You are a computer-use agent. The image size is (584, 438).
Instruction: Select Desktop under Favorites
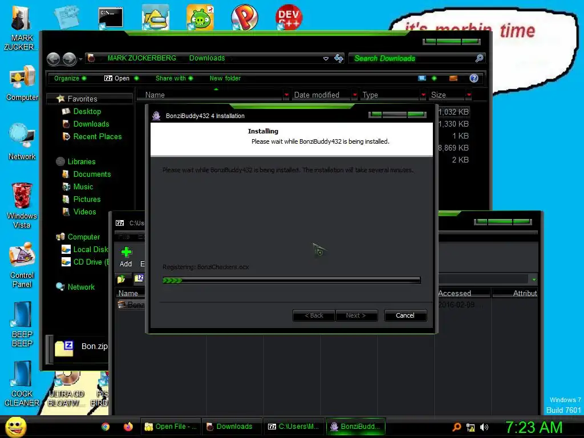pyautogui.click(x=87, y=111)
